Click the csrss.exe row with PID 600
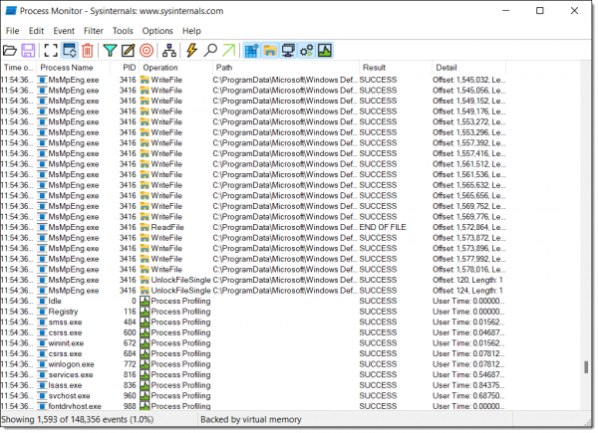Screen dimensions: 598x433 coord(253,332)
